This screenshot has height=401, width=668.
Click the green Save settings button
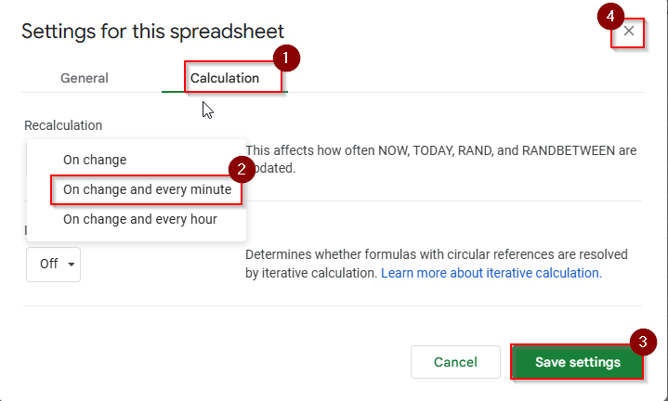click(577, 362)
